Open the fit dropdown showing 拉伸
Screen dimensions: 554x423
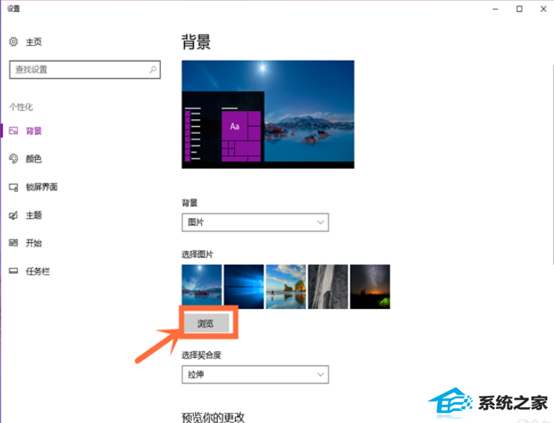[255, 375]
